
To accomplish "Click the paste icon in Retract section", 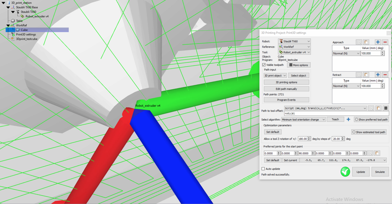I will coord(366,75).
